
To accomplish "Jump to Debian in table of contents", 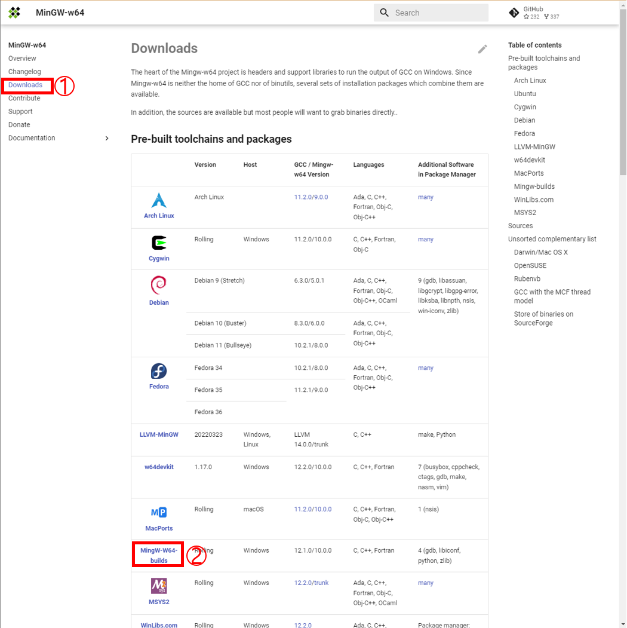I will 524,120.
